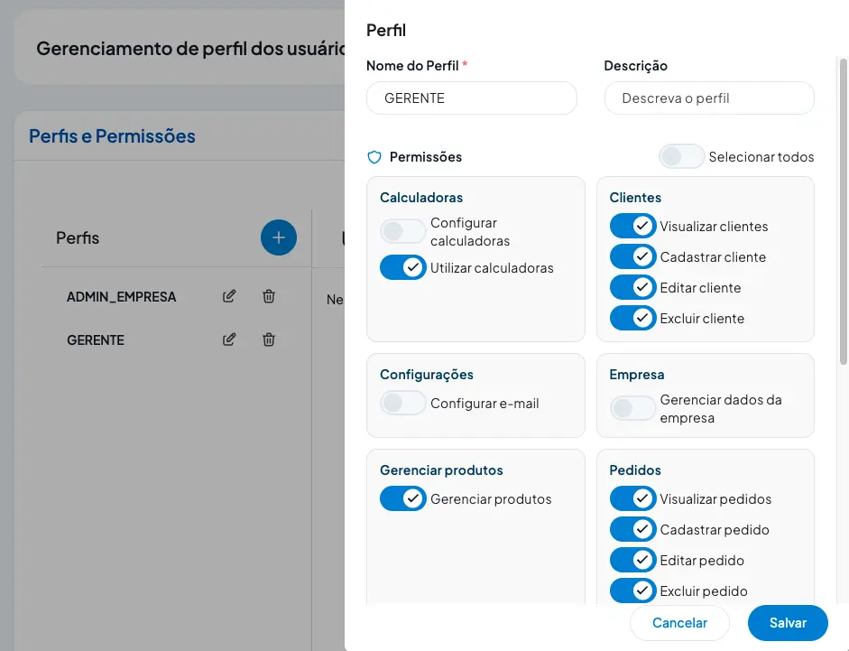Click the Nome do Perfil input field
The width and height of the screenshot is (849, 651).
click(471, 98)
